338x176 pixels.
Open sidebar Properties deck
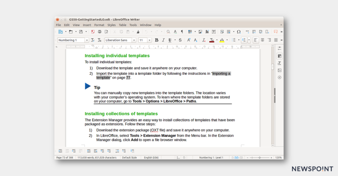[x=279, y=56]
